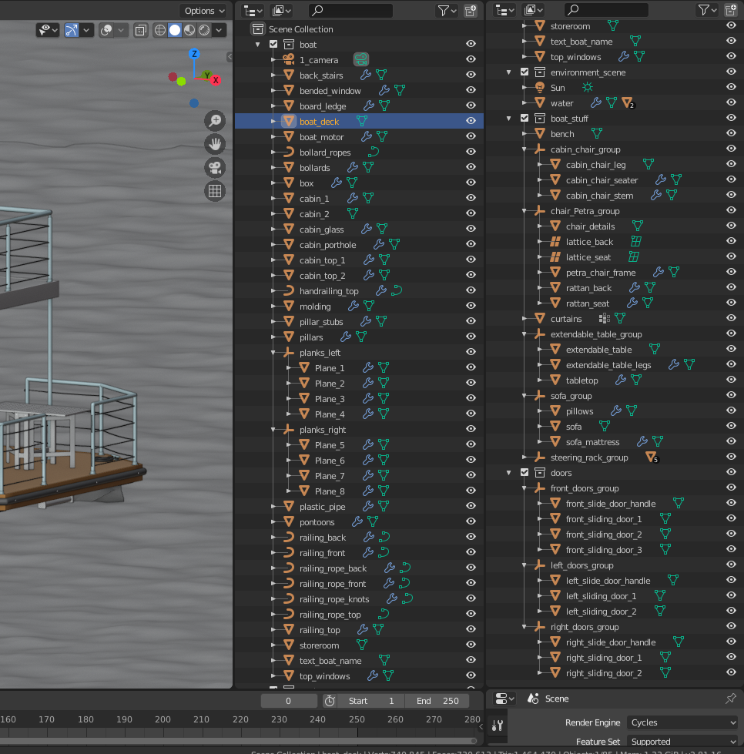Toggle X-Ray mode in the viewport header

click(139, 29)
